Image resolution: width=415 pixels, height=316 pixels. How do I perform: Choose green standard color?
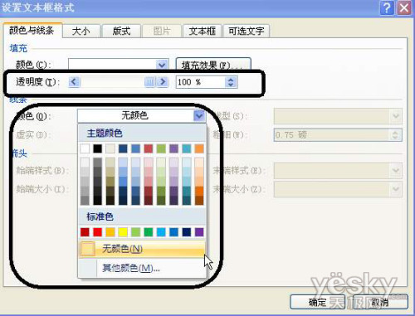(x=149, y=232)
